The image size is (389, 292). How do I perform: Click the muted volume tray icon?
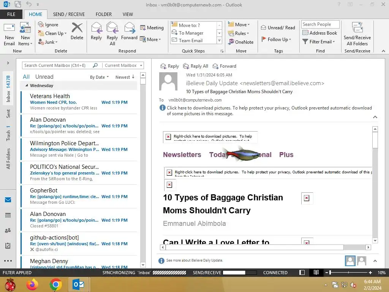pos(353,285)
